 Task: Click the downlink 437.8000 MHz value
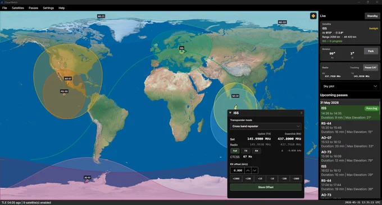click(289, 139)
